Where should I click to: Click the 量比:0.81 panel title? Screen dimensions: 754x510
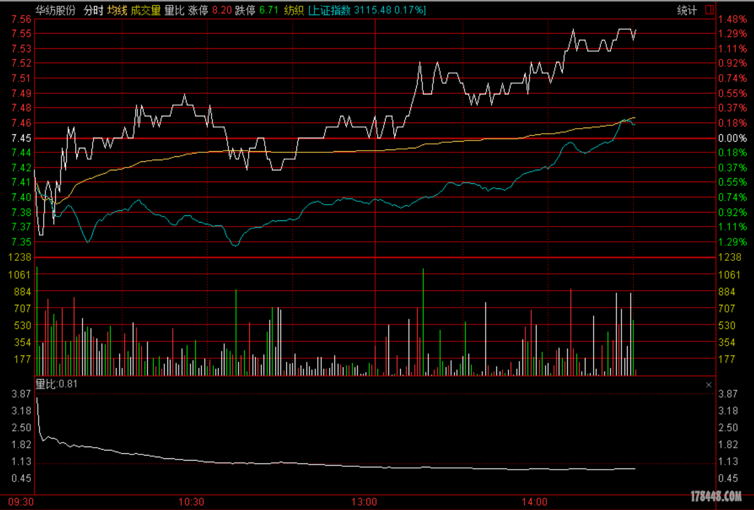click(57, 384)
